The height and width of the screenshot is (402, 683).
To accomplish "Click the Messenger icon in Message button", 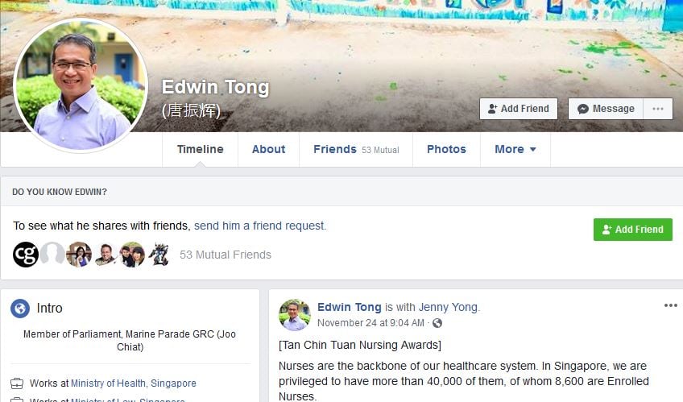I will (x=583, y=109).
